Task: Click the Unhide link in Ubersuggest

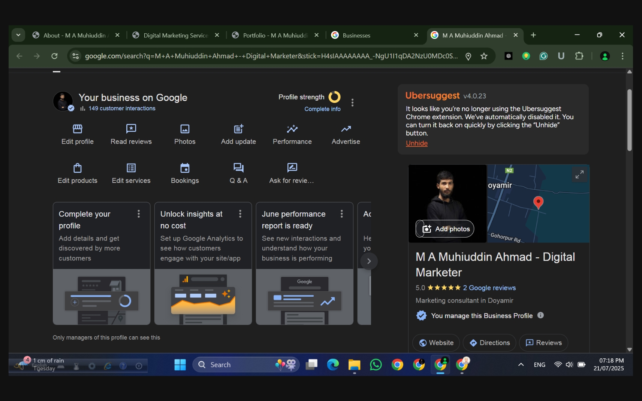Action: 416,143
